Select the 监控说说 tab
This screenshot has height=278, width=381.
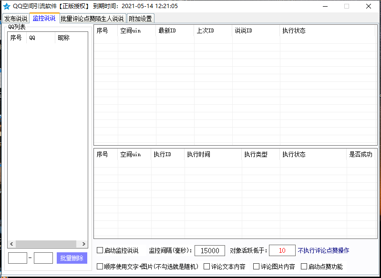[44, 18]
